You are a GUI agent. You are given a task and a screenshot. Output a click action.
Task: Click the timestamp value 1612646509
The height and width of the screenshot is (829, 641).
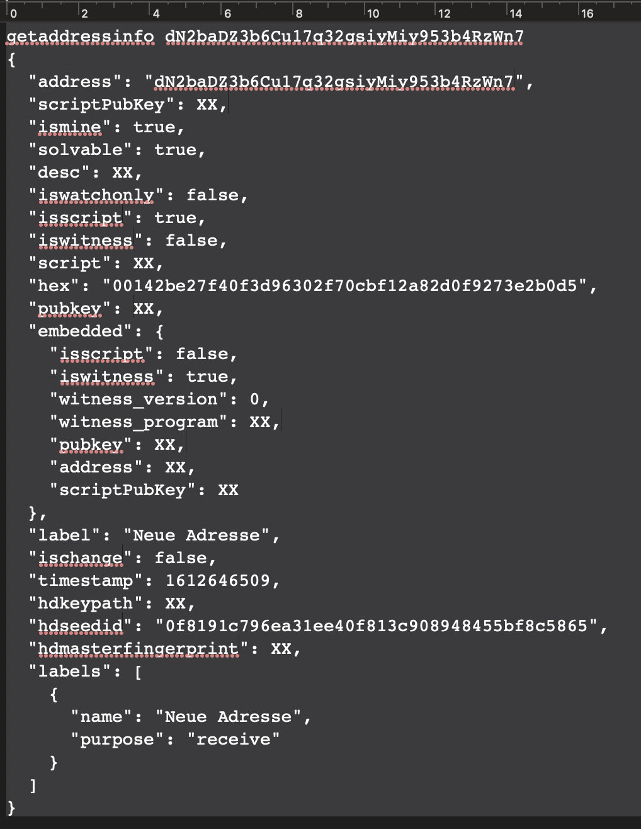218,581
